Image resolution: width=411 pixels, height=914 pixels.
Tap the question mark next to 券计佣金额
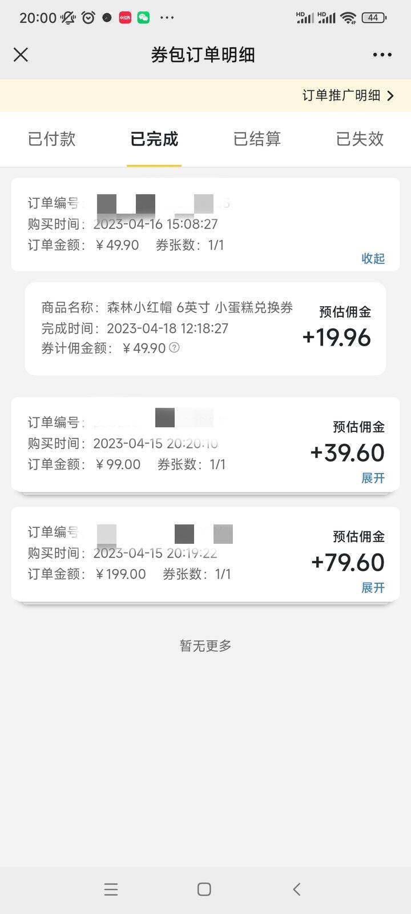click(174, 347)
